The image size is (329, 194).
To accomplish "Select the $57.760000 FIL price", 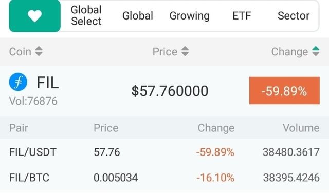I will pos(170,91).
